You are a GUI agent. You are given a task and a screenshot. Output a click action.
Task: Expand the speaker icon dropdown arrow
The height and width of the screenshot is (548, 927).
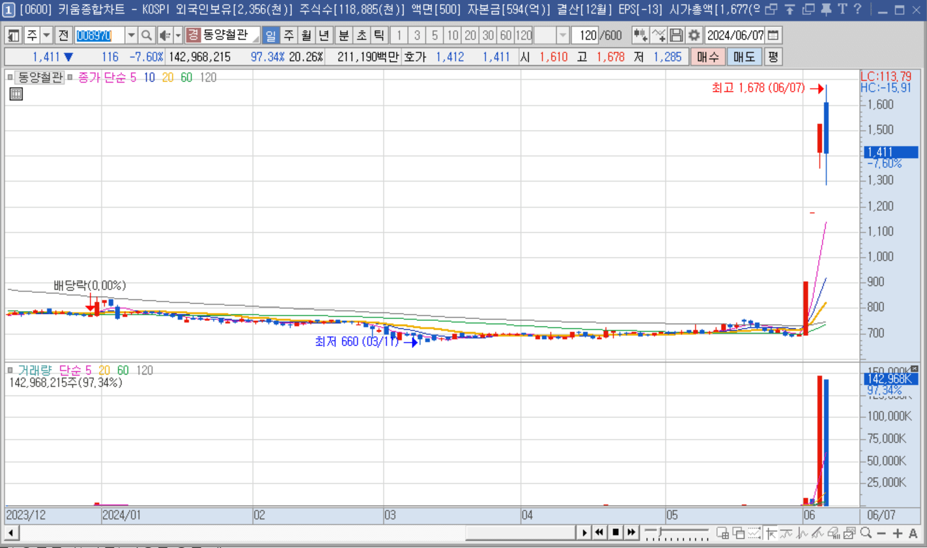pos(178,35)
